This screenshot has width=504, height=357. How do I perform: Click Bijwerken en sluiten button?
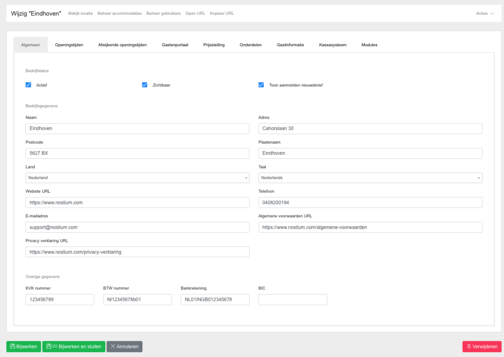(74, 347)
